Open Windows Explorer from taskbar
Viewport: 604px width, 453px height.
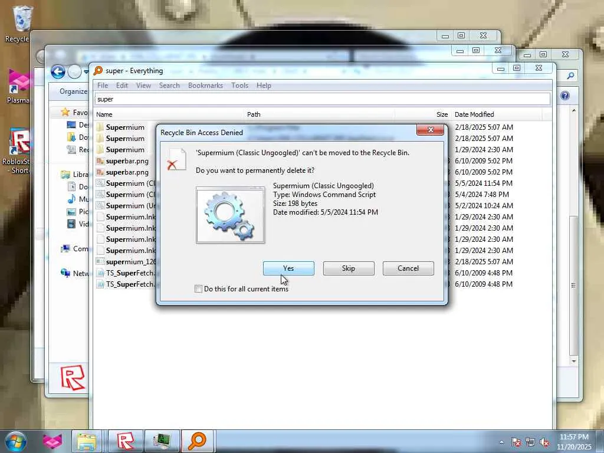click(86, 441)
